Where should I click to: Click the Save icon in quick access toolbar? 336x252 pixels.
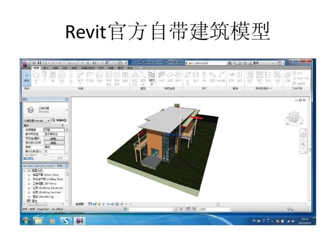click(39, 63)
